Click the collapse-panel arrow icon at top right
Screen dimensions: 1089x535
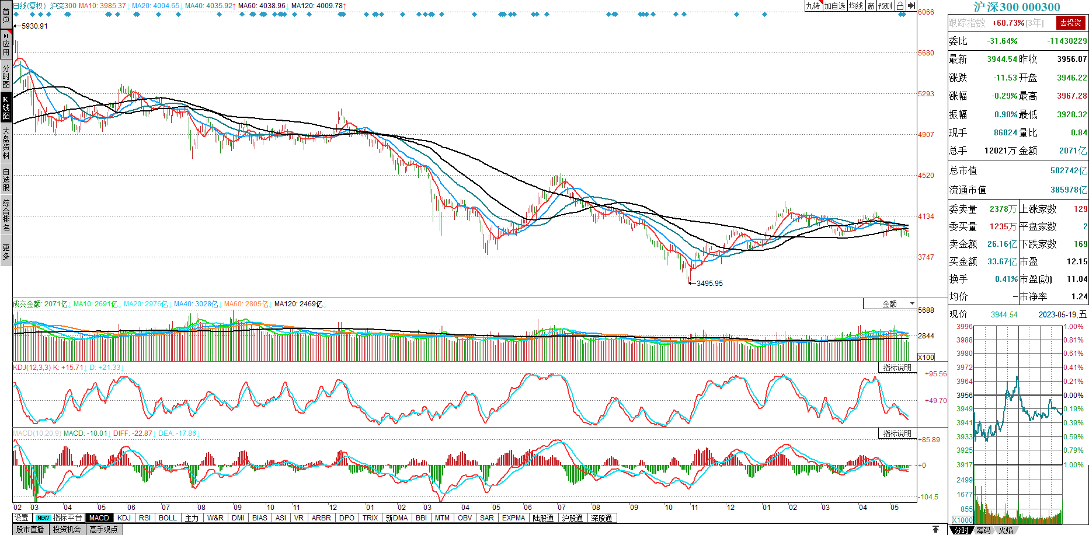pyautogui.click(x=911, y=6)
